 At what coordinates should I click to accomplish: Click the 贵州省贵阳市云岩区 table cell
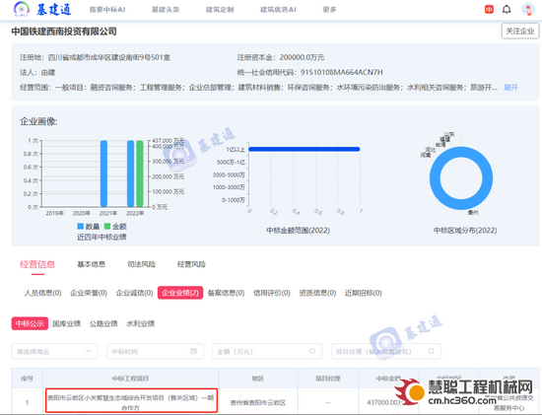[x=258, y=402]
